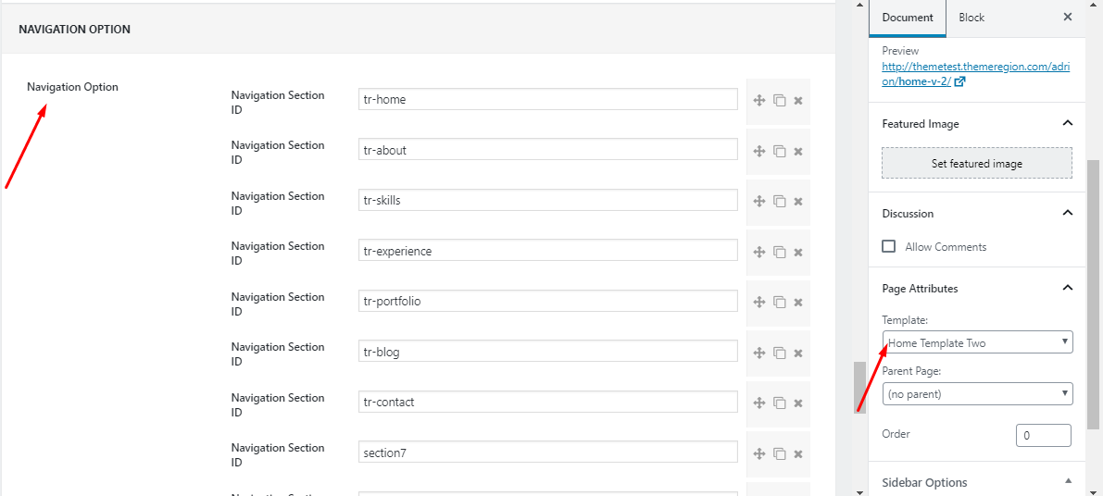The width and height of the screenshot is (1103, 496).
Task: Open the themetest.themeregion.com preview link
Action: point(976,74)
